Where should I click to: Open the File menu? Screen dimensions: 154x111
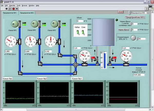[x=2, y=6]
